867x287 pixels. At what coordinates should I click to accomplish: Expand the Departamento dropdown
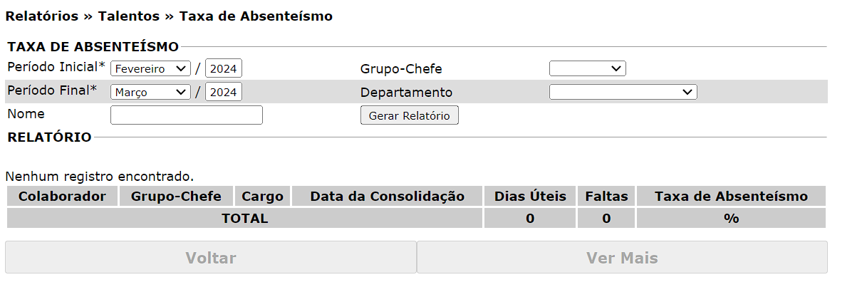coord(623,92)
